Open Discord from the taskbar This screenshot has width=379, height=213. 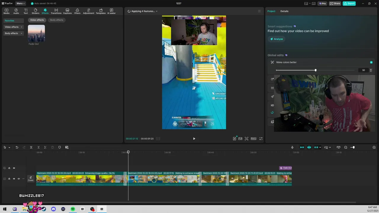point(53,209)
